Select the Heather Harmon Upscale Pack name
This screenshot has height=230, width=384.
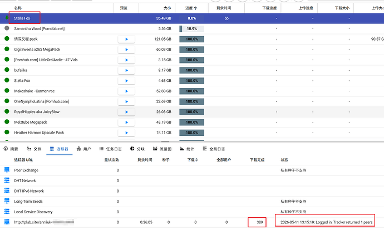tap(39, 133)
